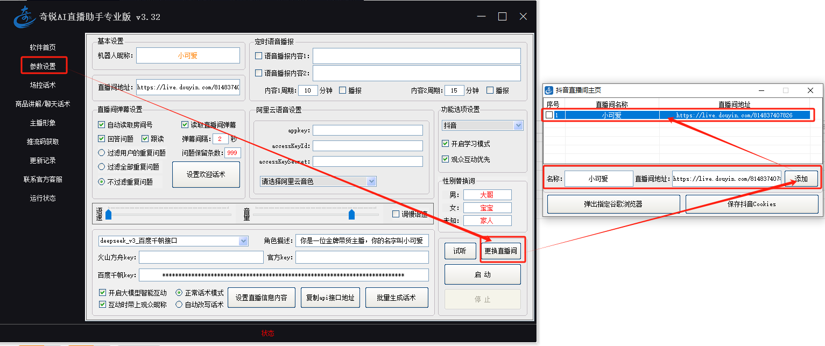Click the 火山方舟key input field
Viewport: 825px width, 346px height.
click(x=201, y=257)
